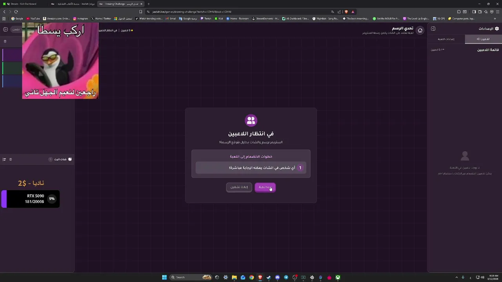Switch to the Stream - Kick Dashboard browser tab
Screen dimensions: 502x282
[24, 4]
